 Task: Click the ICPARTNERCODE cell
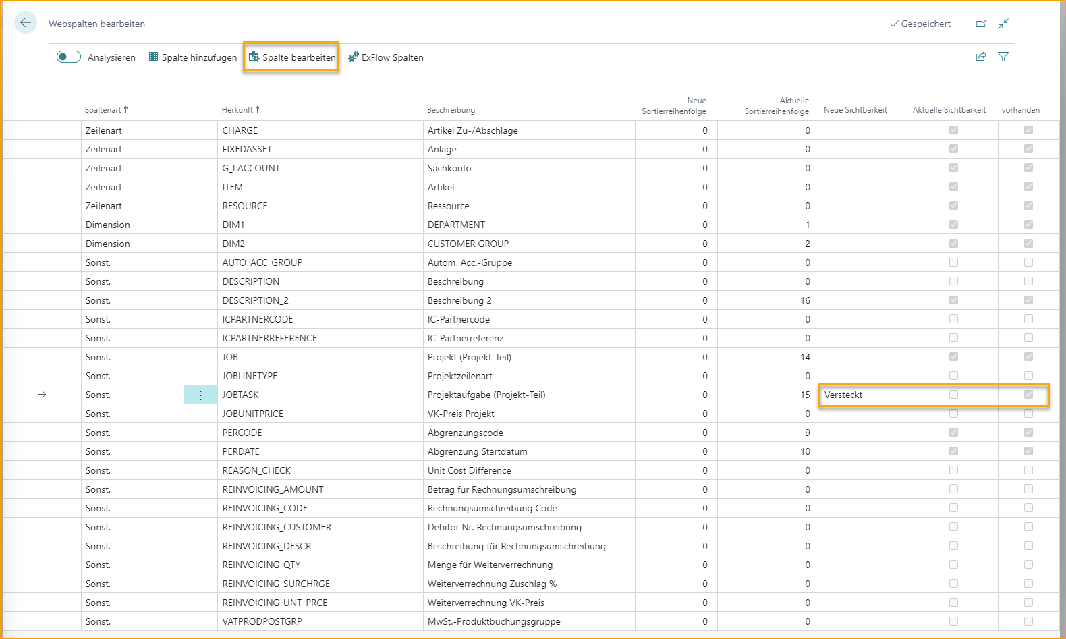coord(320,319)
